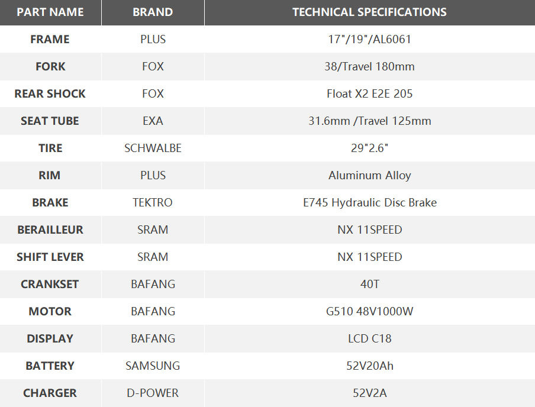The width and height of the screenshot is (535, 407).
Task: Click the SHIFT LEVER row label
Action: tap(50, 257)
